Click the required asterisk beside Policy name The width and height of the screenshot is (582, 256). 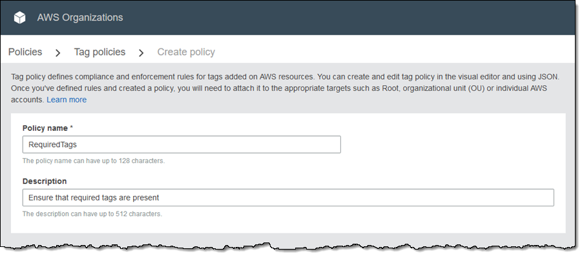pyautogui.click(x=71, y=128)
